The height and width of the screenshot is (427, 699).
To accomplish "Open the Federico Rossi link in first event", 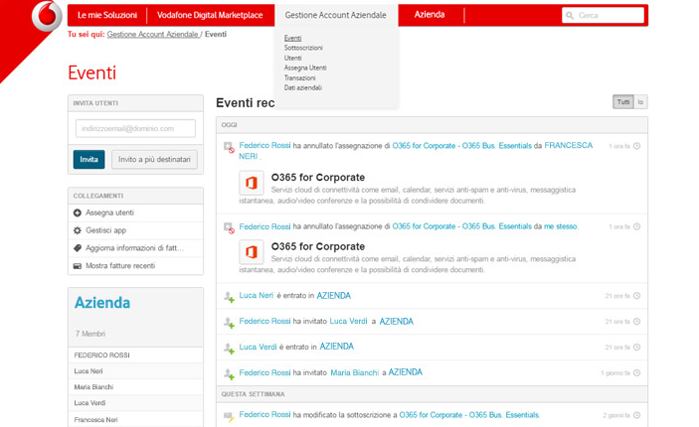I will (x=264, y=146).
